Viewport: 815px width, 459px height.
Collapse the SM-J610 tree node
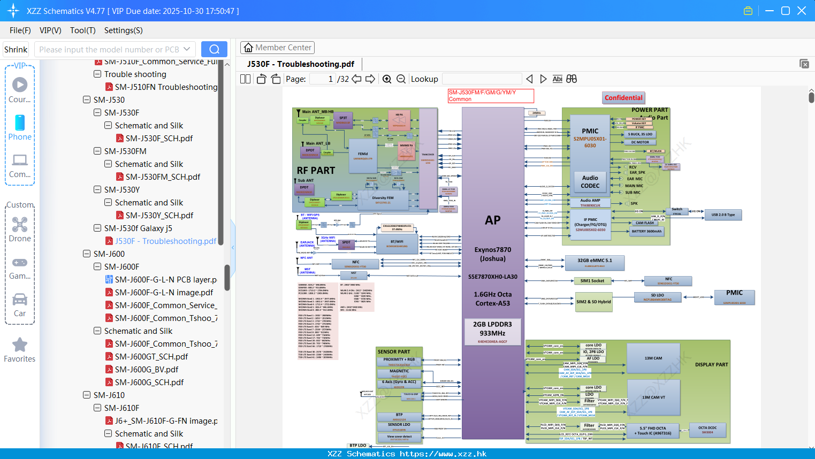tap(87, 395)
